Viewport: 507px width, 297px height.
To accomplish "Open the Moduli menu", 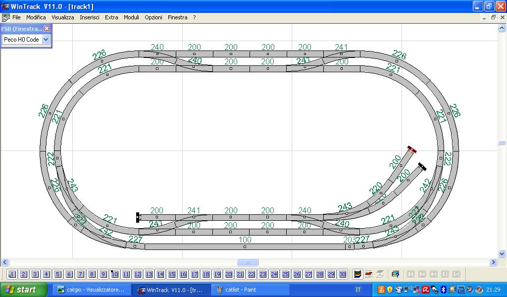I will point(131,17).
